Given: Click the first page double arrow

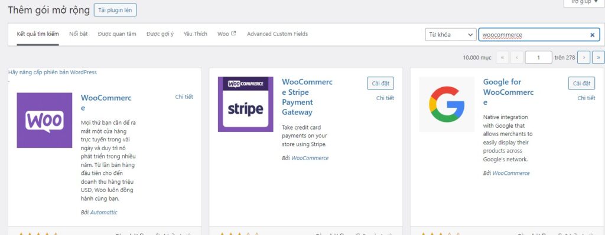Looking at the screenshot, I should coord(502,57).
